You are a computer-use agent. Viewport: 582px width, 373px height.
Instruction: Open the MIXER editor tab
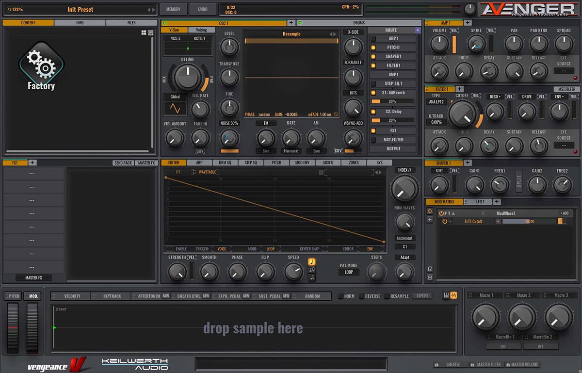(328, 162)
